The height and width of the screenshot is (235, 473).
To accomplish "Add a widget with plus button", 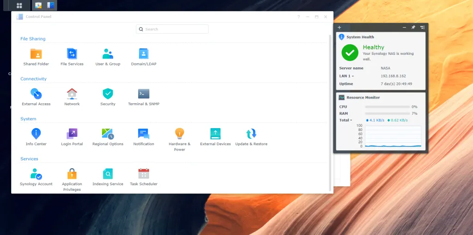I will tap(339, 27).
